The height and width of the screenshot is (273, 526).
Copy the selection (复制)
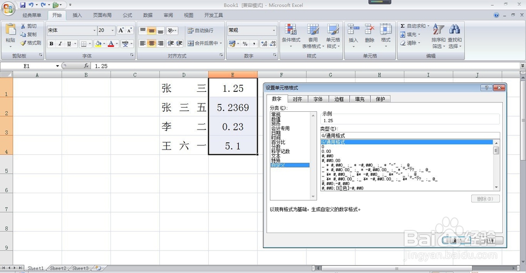click(28, 35)
